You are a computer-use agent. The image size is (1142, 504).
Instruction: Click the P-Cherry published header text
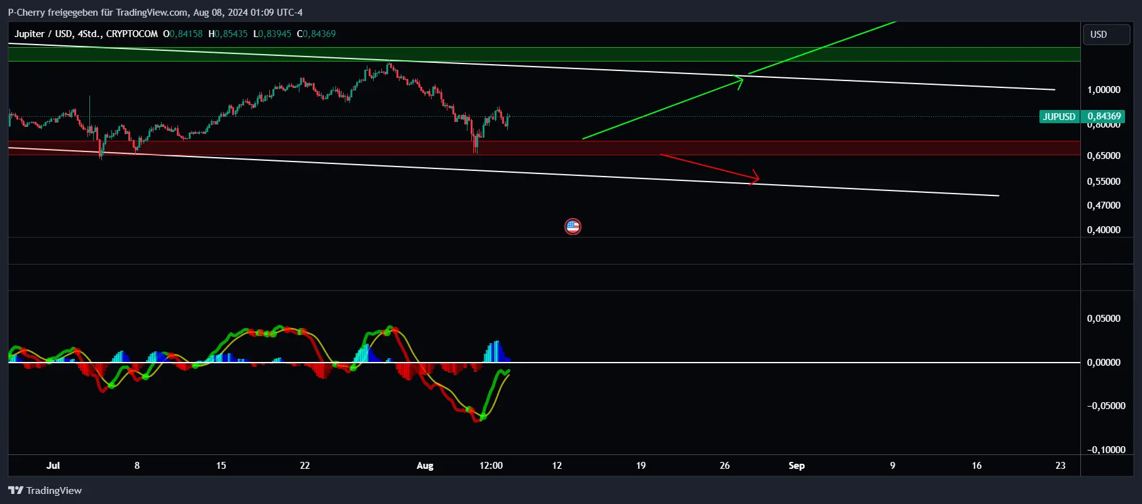coord(155,13)
